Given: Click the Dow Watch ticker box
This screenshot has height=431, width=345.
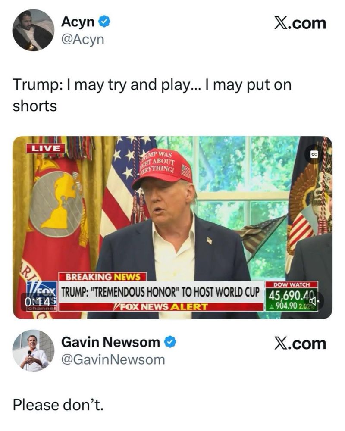Looking at the screenshot, I should coord(292,296).
